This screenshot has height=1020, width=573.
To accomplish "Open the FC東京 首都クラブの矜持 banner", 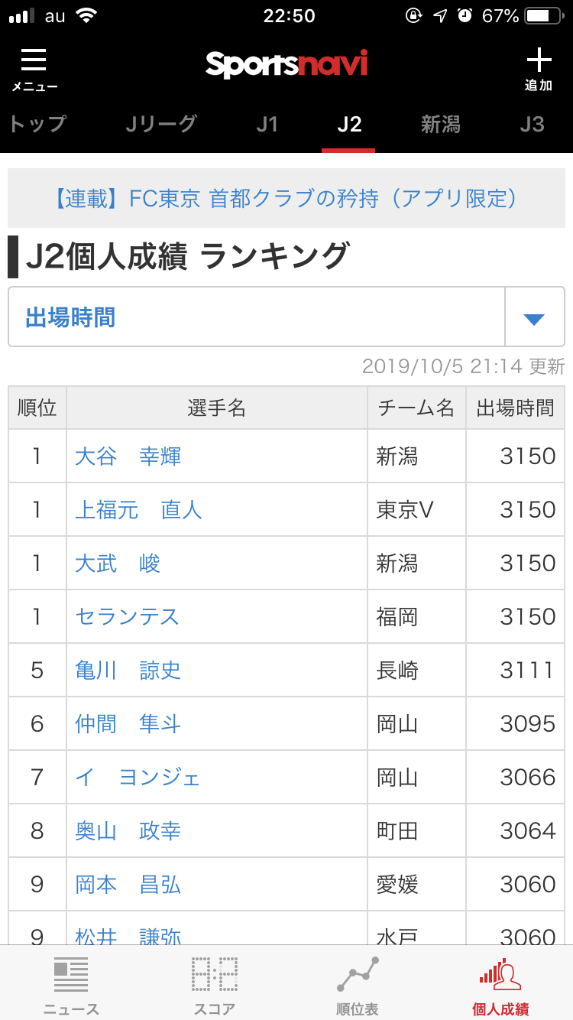I will click(x=286, y=199).
